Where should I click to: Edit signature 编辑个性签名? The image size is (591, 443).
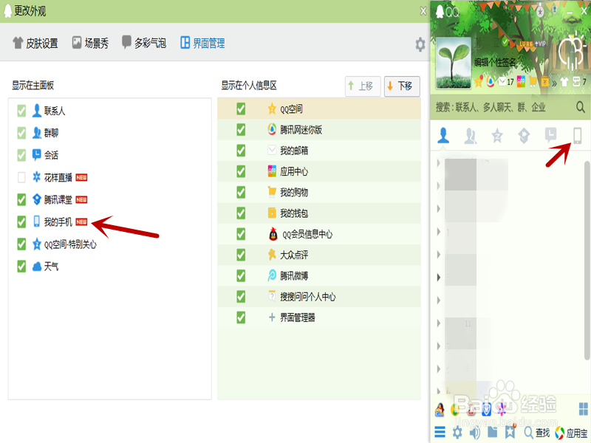[x=495, y=63]
